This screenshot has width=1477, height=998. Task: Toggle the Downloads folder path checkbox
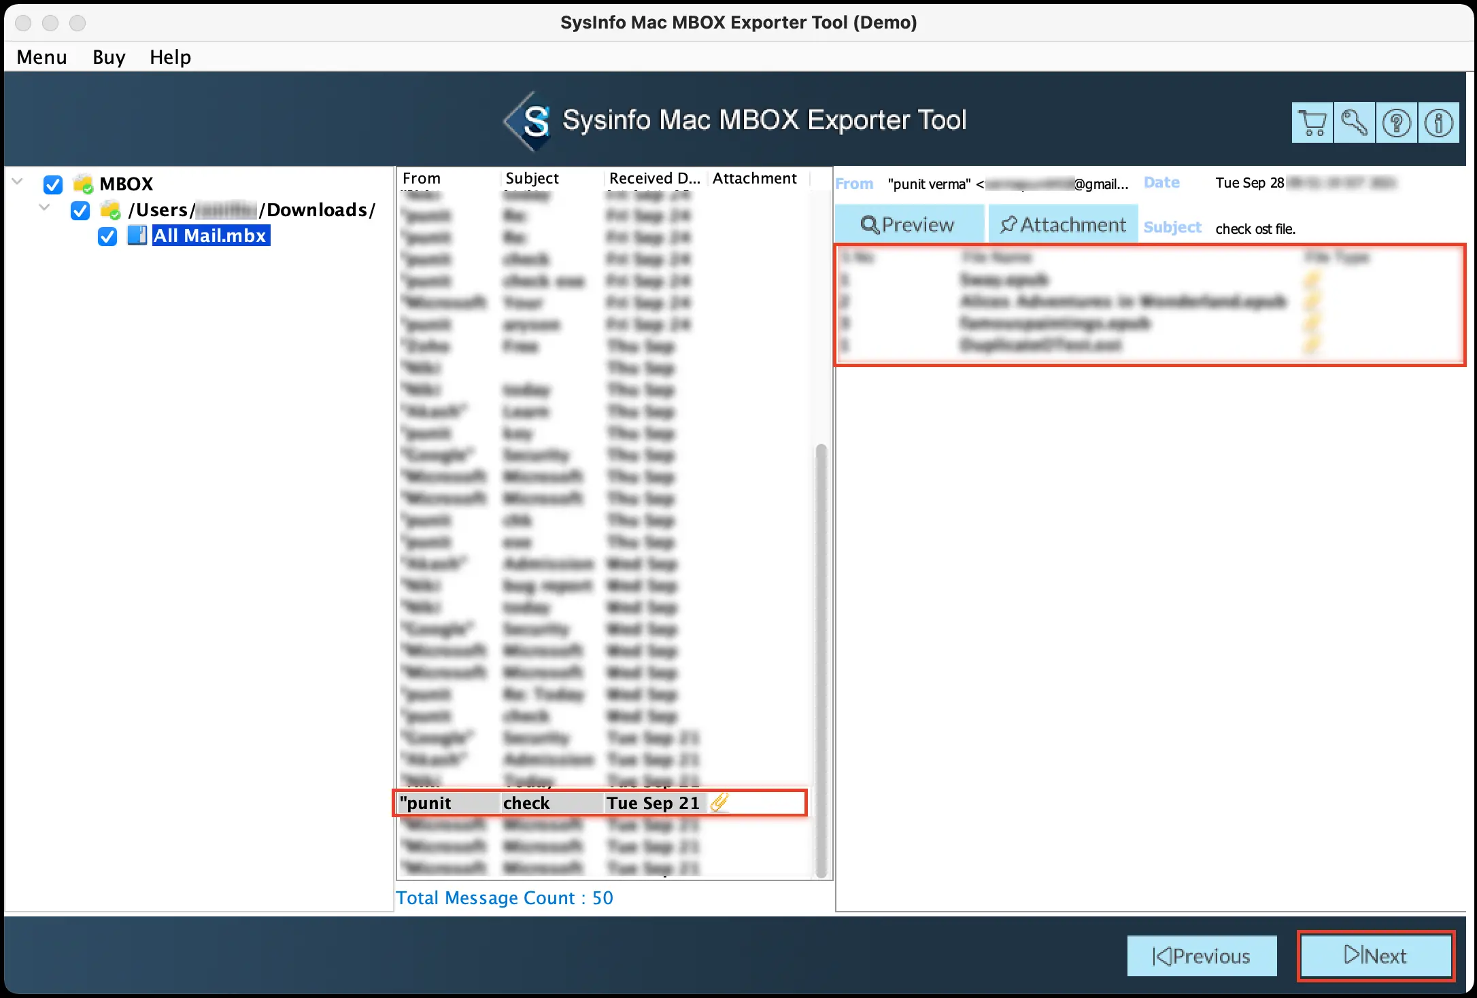[80, 210]
